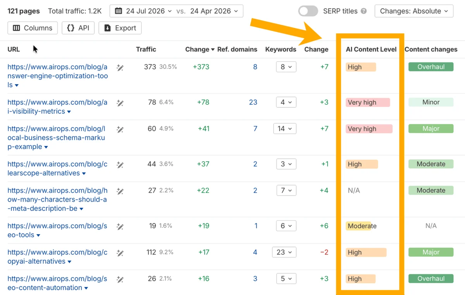Click the Minor content change badge
The image size is (465, 295).
(431, 102)
